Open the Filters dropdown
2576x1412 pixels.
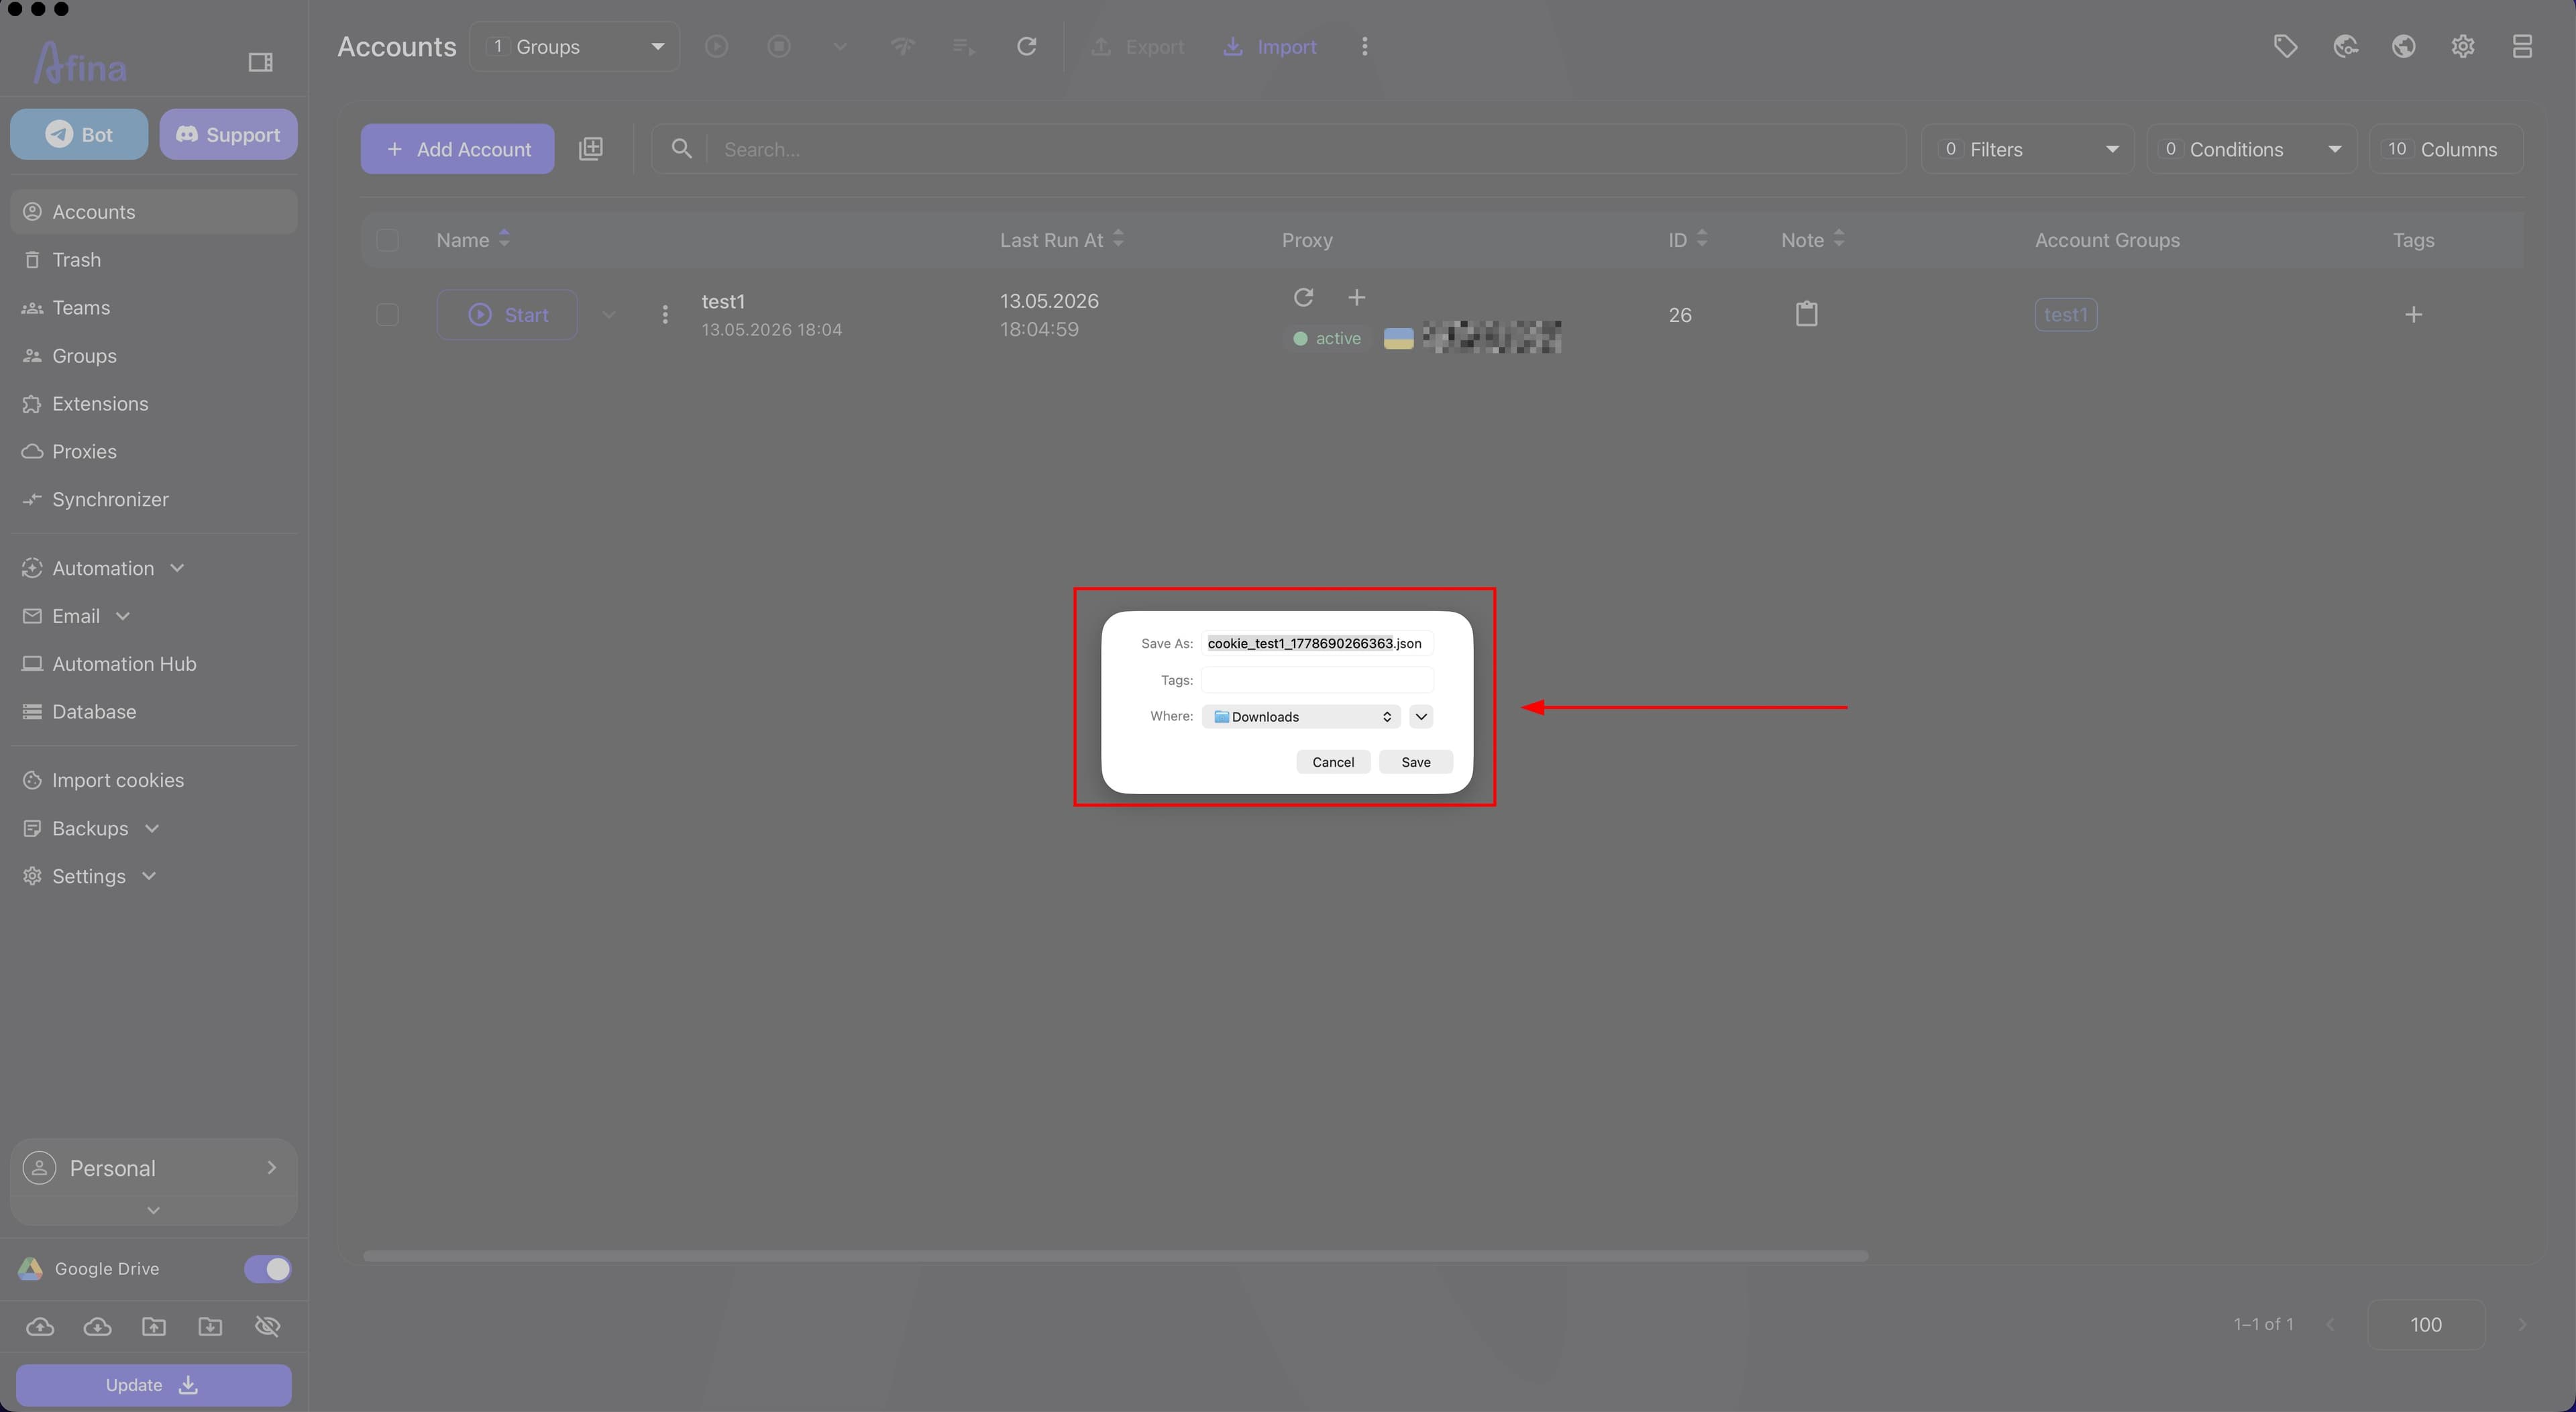point(2027,149)
